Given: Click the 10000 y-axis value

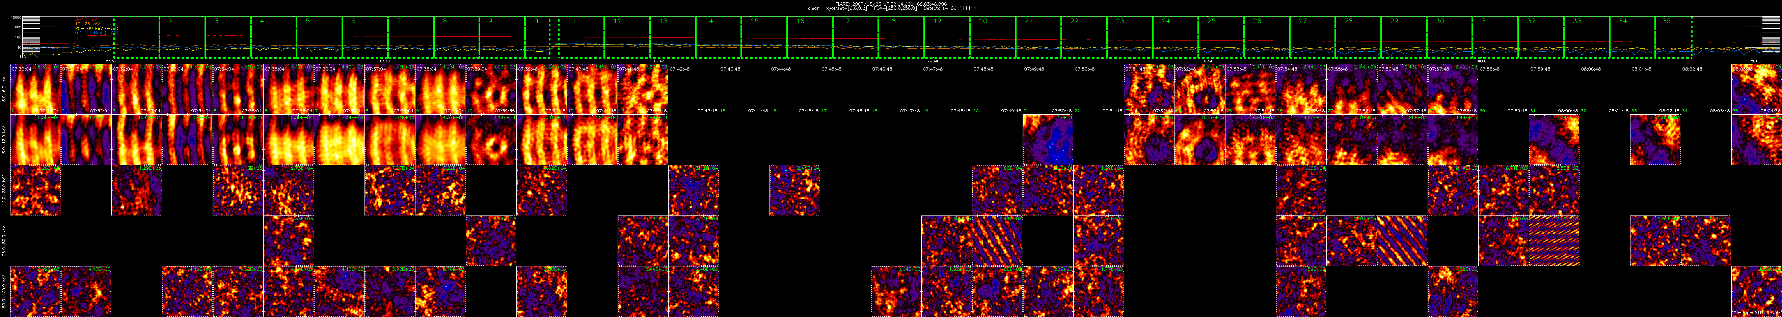Looking at the screenshot, I should pos(16,17).
